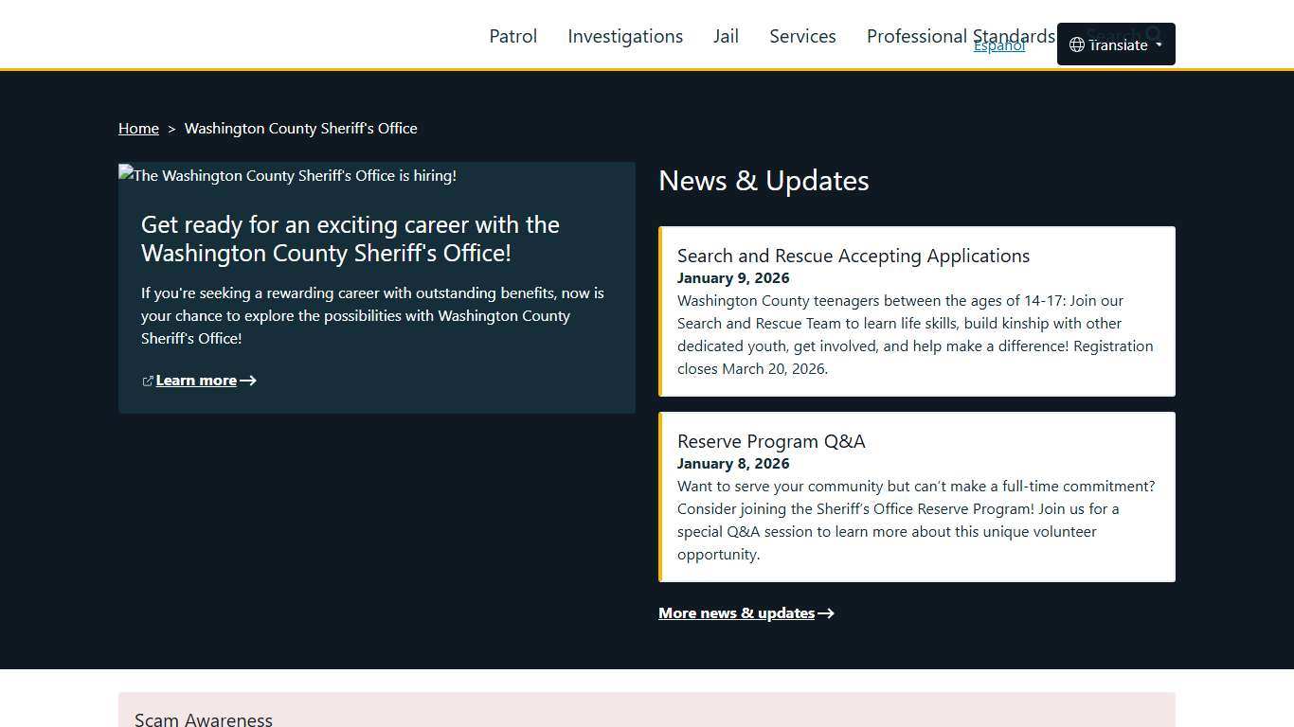Screen dimensions: 1294x727
Task: Click the arrow icon after More news & updates
Action: [x=826, y=613]
